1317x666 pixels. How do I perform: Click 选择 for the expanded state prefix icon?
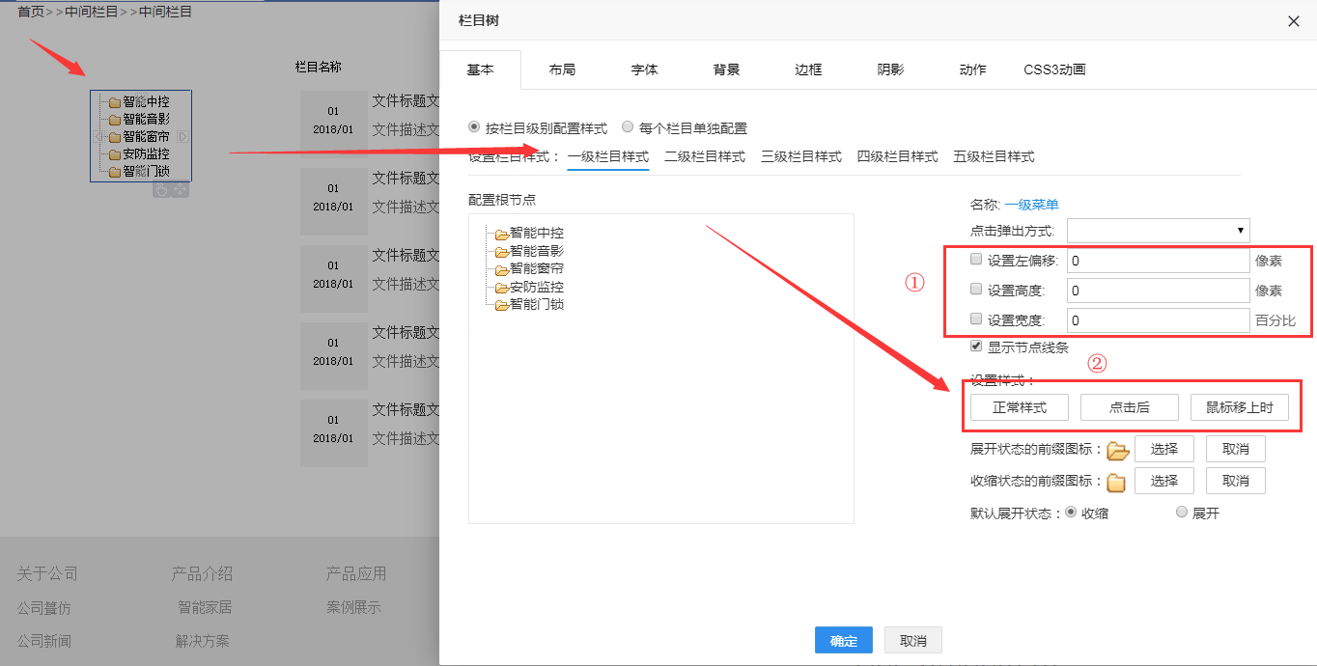tap(1163, 449)
